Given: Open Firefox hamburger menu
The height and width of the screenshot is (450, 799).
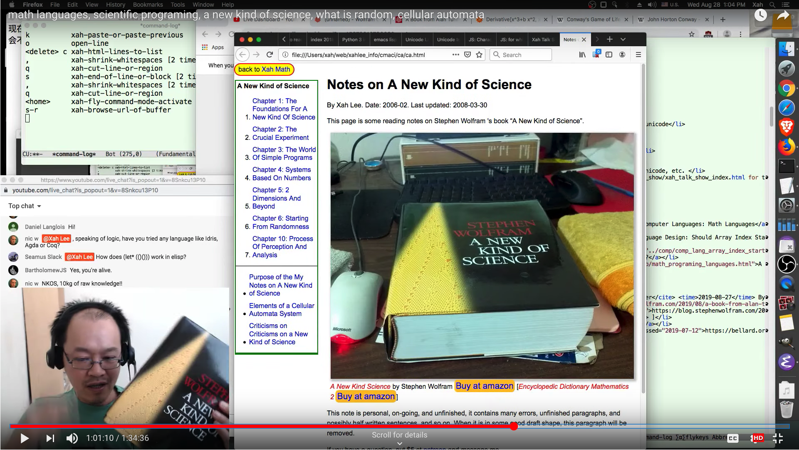Looking at the screenshot, I should (638, 55).
